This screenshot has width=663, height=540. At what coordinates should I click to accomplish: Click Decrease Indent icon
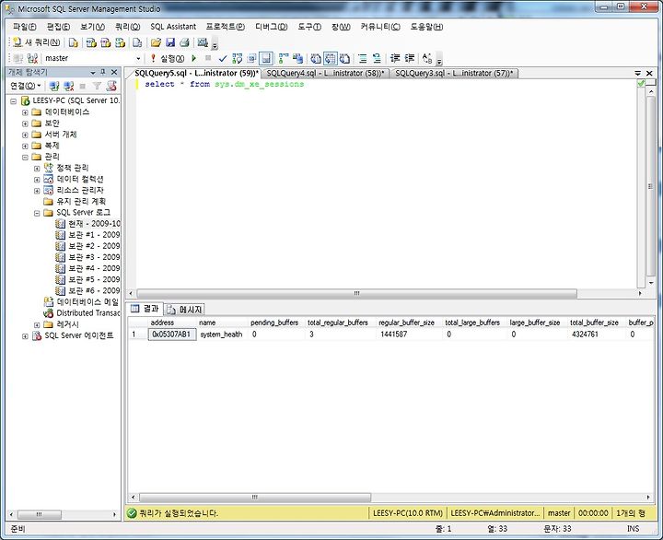[394, 58]
